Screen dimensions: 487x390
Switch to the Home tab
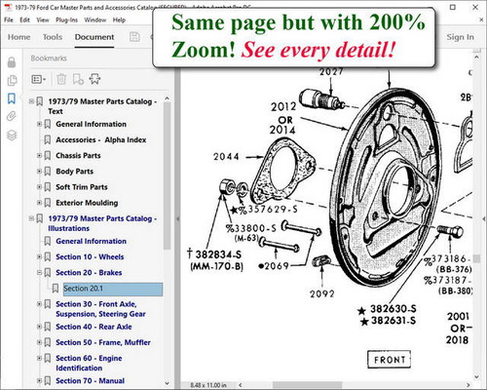click(x=19, y=37)
